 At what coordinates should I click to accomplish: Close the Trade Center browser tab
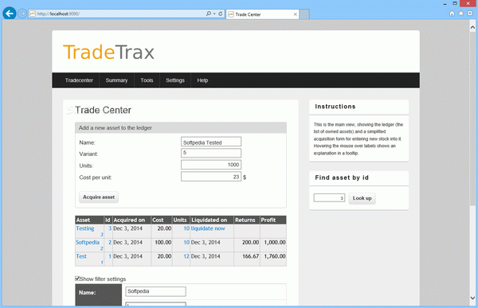[295, 14]
